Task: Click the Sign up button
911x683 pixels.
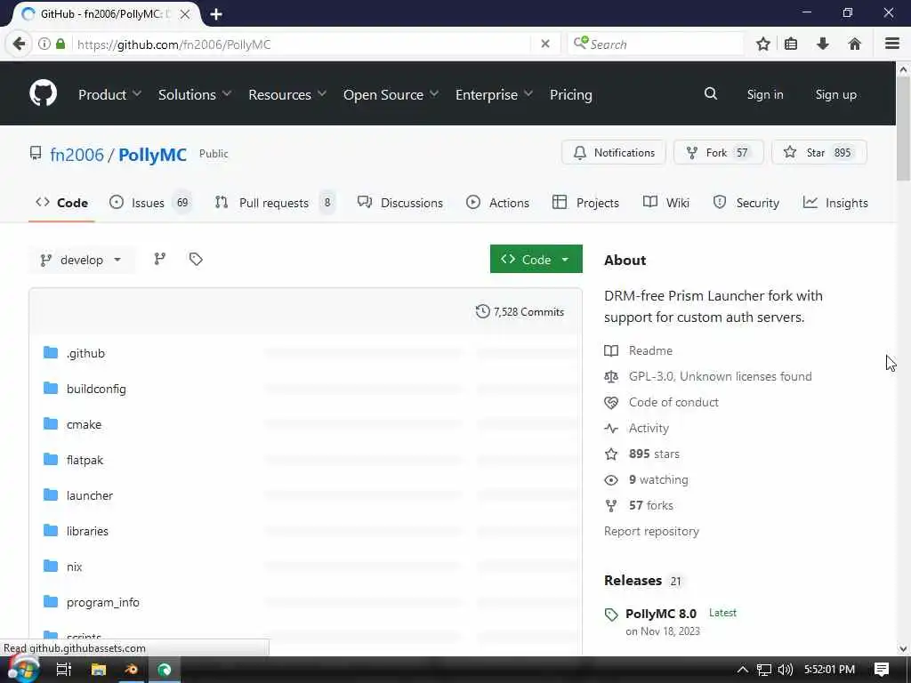Action: 835,94
